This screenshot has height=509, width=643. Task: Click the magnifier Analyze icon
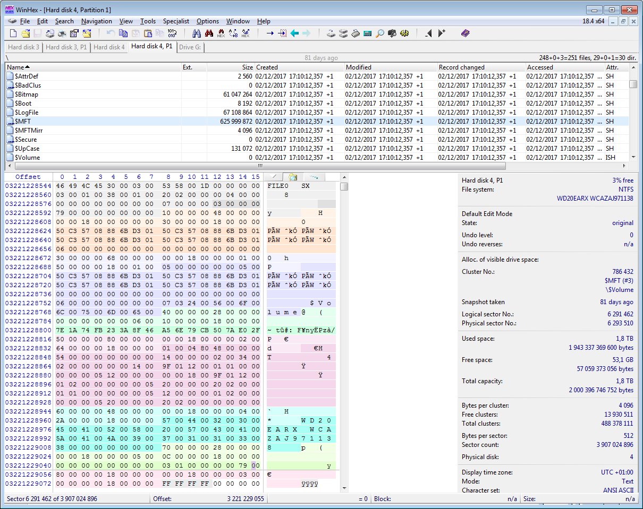pyautogui.click(x=380, y=33)
